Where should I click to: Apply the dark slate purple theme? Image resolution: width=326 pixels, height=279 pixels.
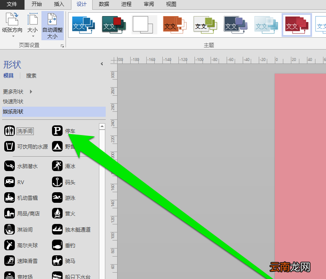(236, 25)
